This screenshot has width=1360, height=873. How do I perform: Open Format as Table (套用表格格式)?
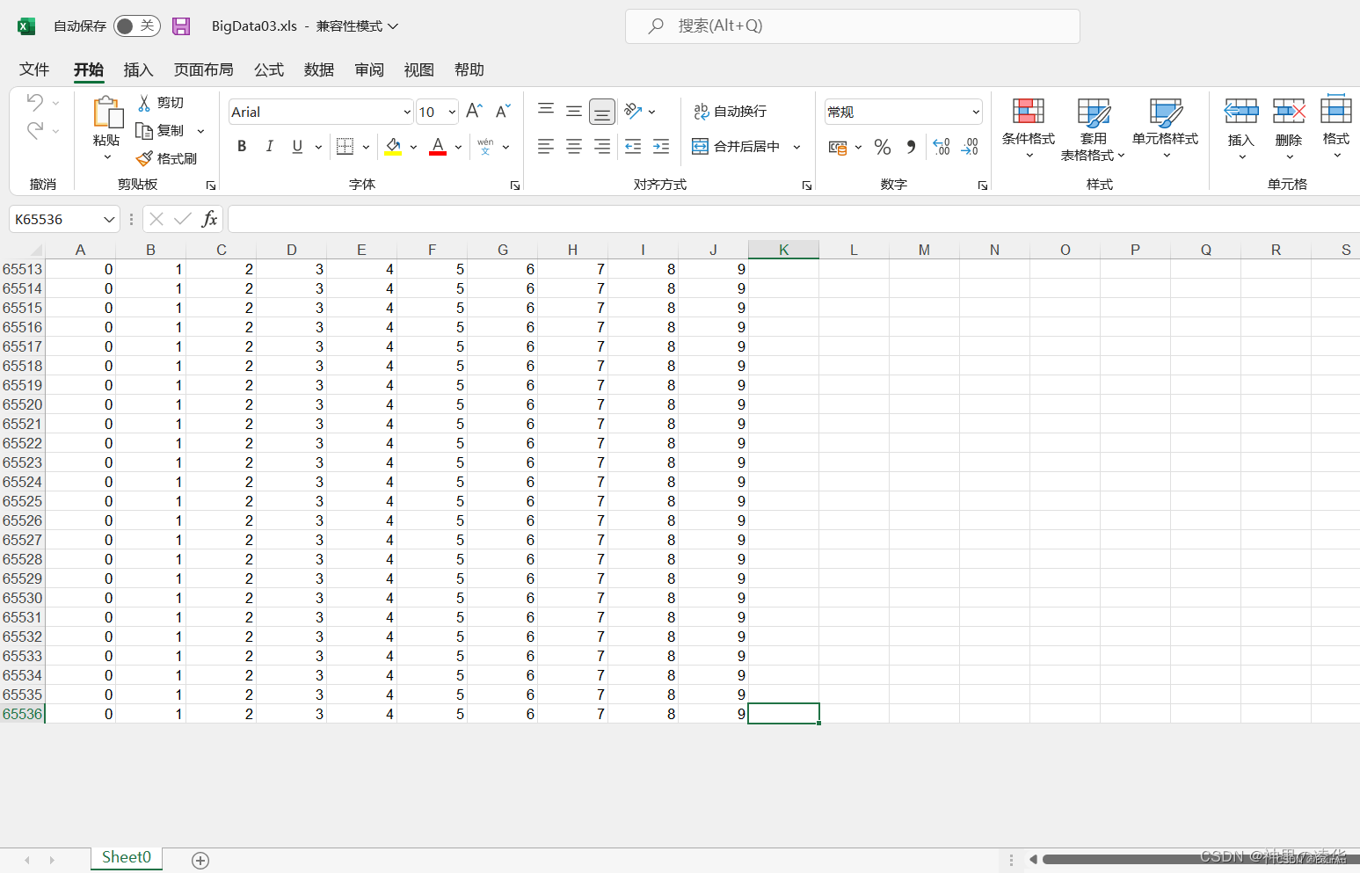point(1093,128)
